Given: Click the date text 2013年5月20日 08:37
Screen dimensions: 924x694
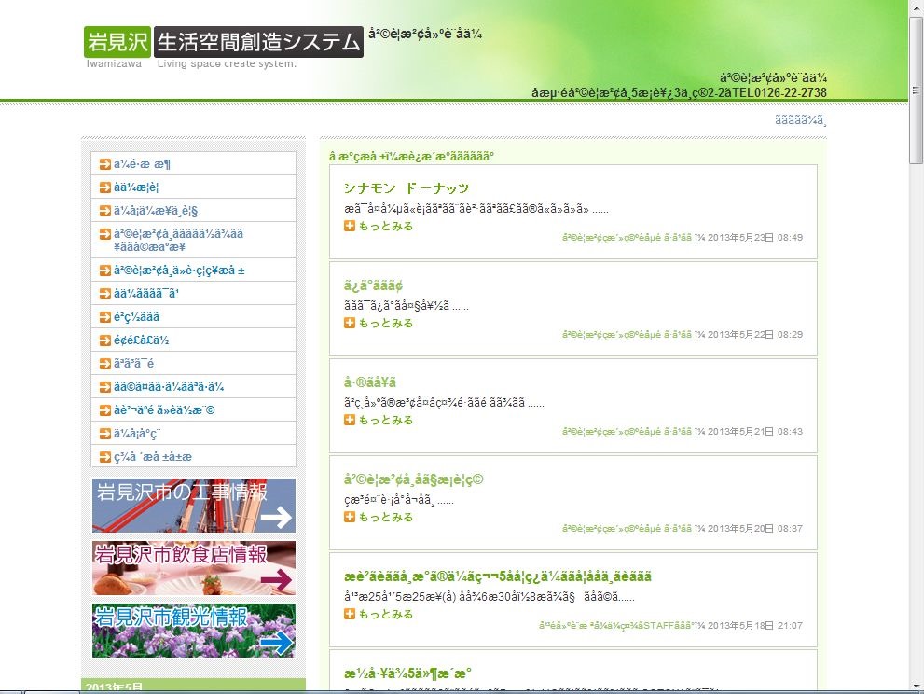Looking at the screenshot, I should click(755, 528).
